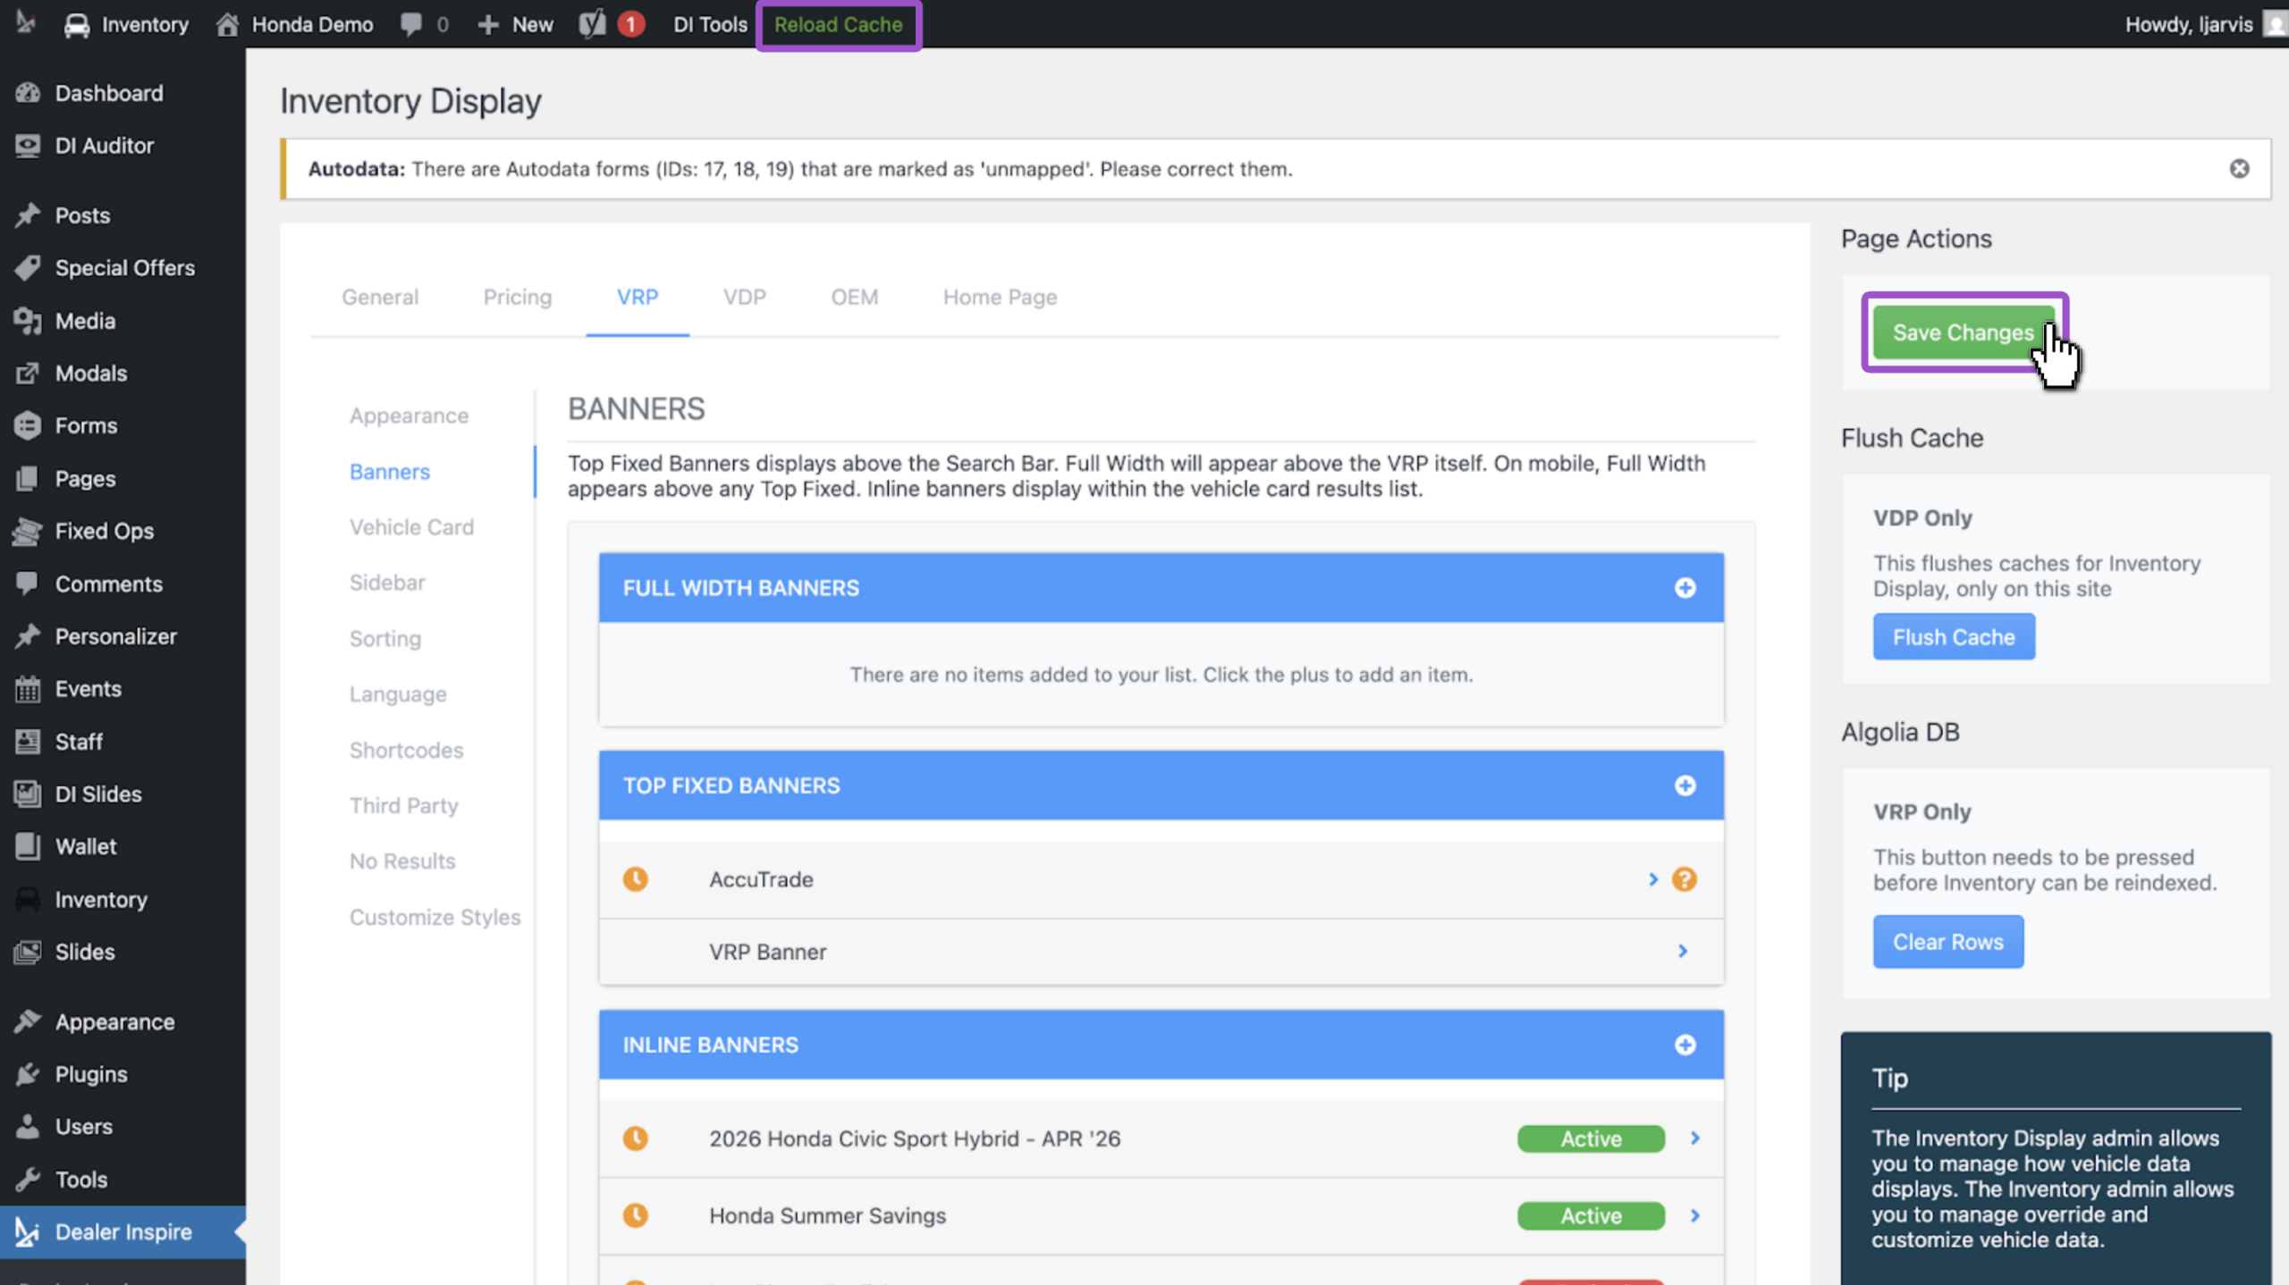Save Changes in Page Actions
This screenshot has height=1285, width=2289.
(1963, 332)
